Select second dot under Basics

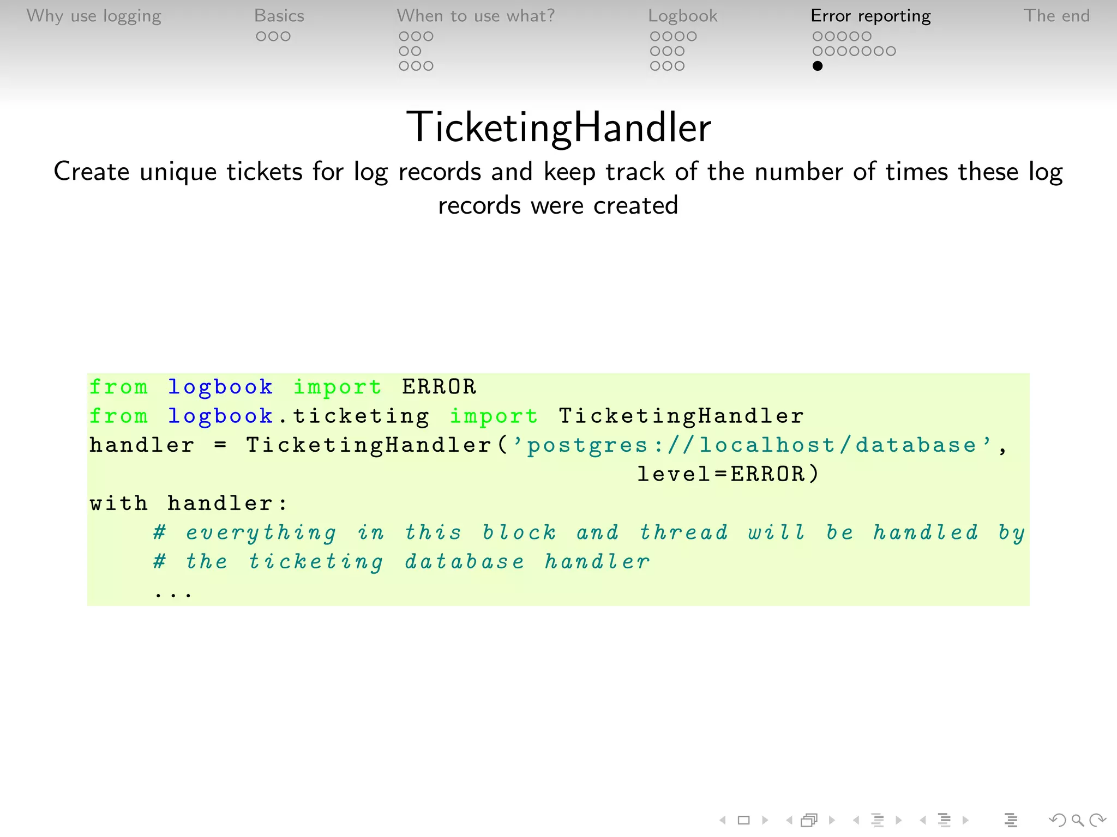(273, 37)
